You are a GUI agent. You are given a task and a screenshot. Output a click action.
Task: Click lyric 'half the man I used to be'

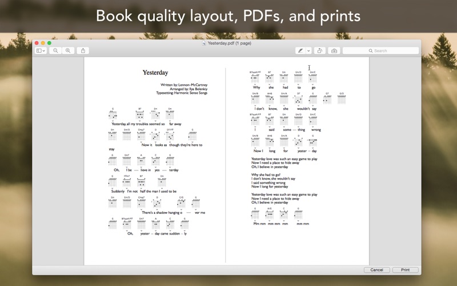click(158, 191)
